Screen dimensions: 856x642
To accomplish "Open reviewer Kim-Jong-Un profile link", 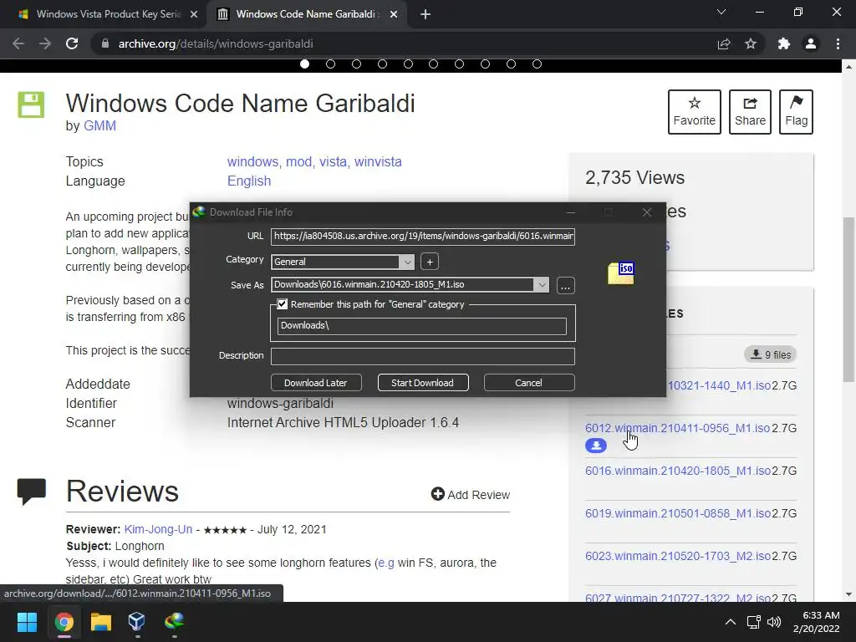I will click(158, 529).
